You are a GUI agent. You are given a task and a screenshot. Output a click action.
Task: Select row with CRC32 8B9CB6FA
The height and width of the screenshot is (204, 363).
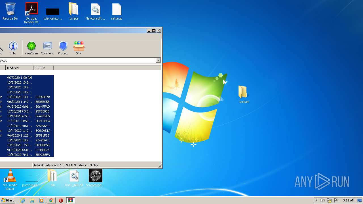27,155
